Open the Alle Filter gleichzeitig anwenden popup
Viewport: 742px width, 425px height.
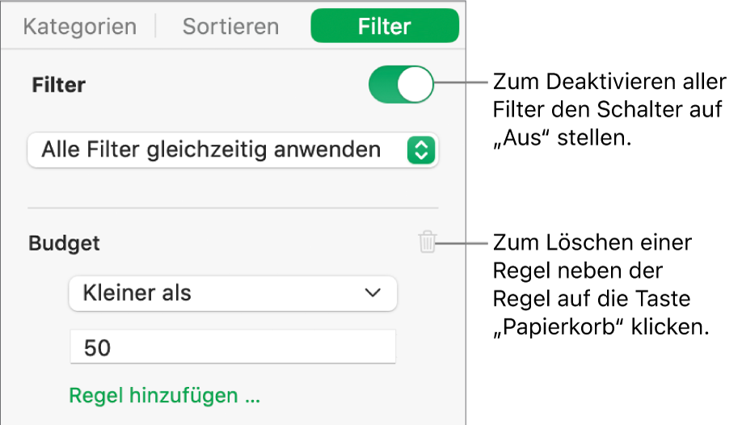coord(233,149)
